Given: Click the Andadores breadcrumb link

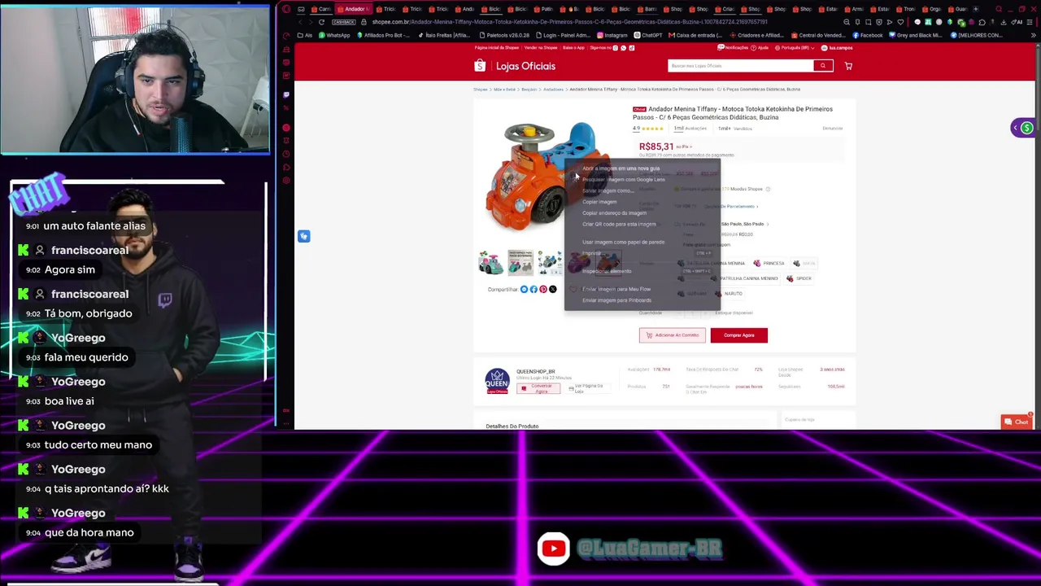Looking at the screenshot, I should coord(553,90).
